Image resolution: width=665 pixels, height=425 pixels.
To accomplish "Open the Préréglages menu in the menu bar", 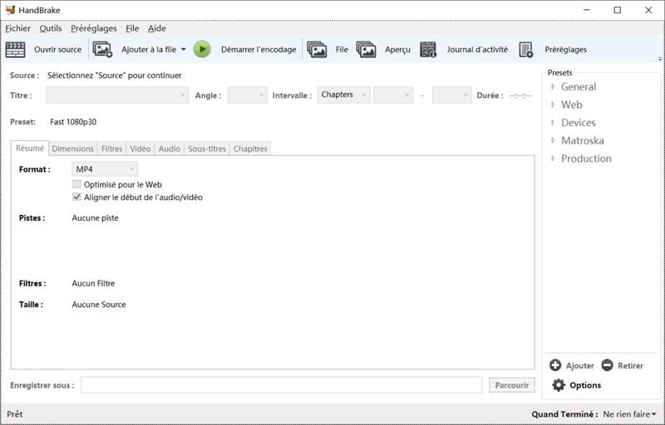I will tap(94, 28).
